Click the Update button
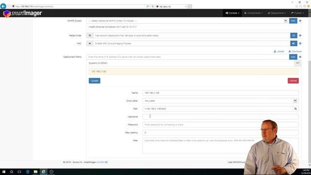311x175 pixels. pos(94,81)
